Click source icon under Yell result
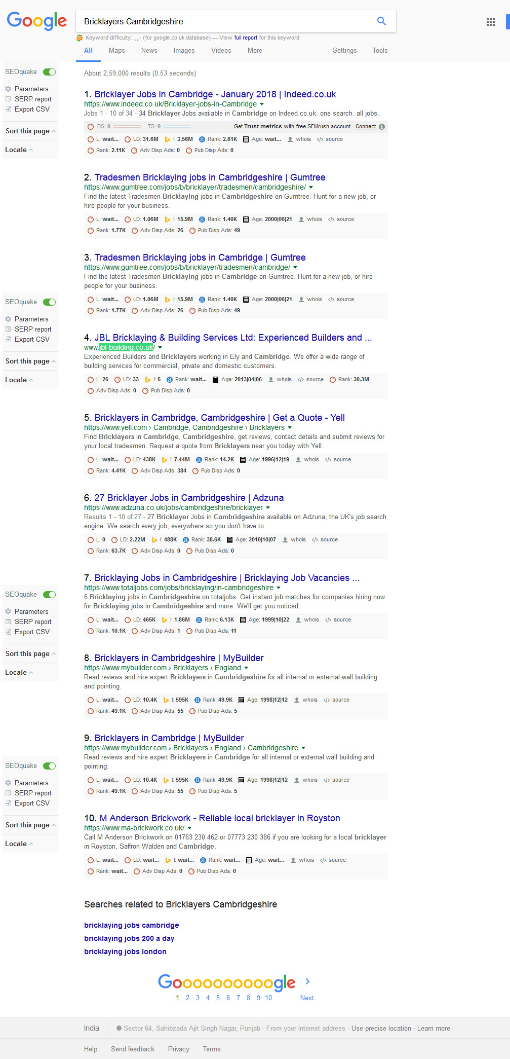The image size is (510, 1059). pos(328,460)
